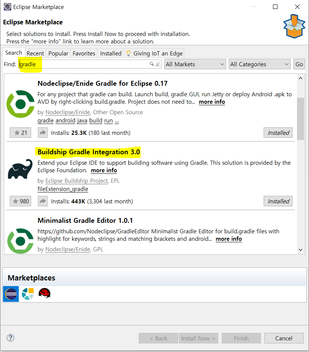Click the Finish button

[x=241, y=338]
